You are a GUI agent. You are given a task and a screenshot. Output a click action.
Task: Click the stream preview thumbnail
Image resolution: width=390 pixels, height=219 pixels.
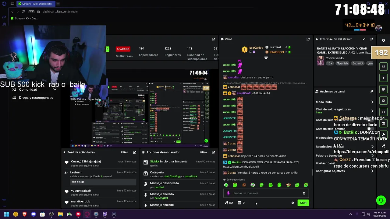[140, 109]
